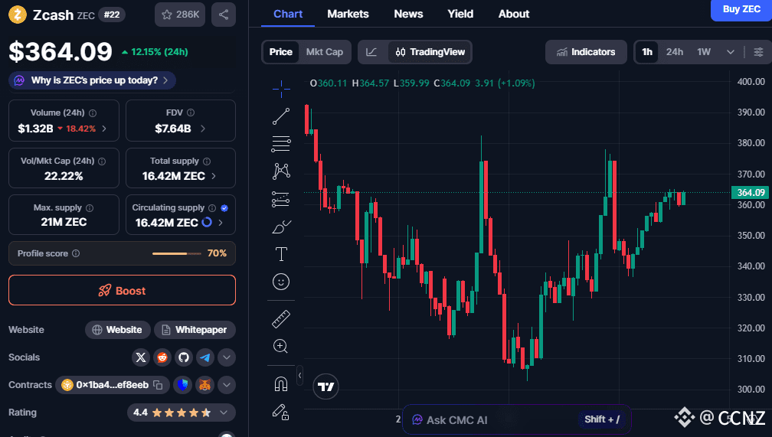
Task: Open the About tab
Action: 513,15
